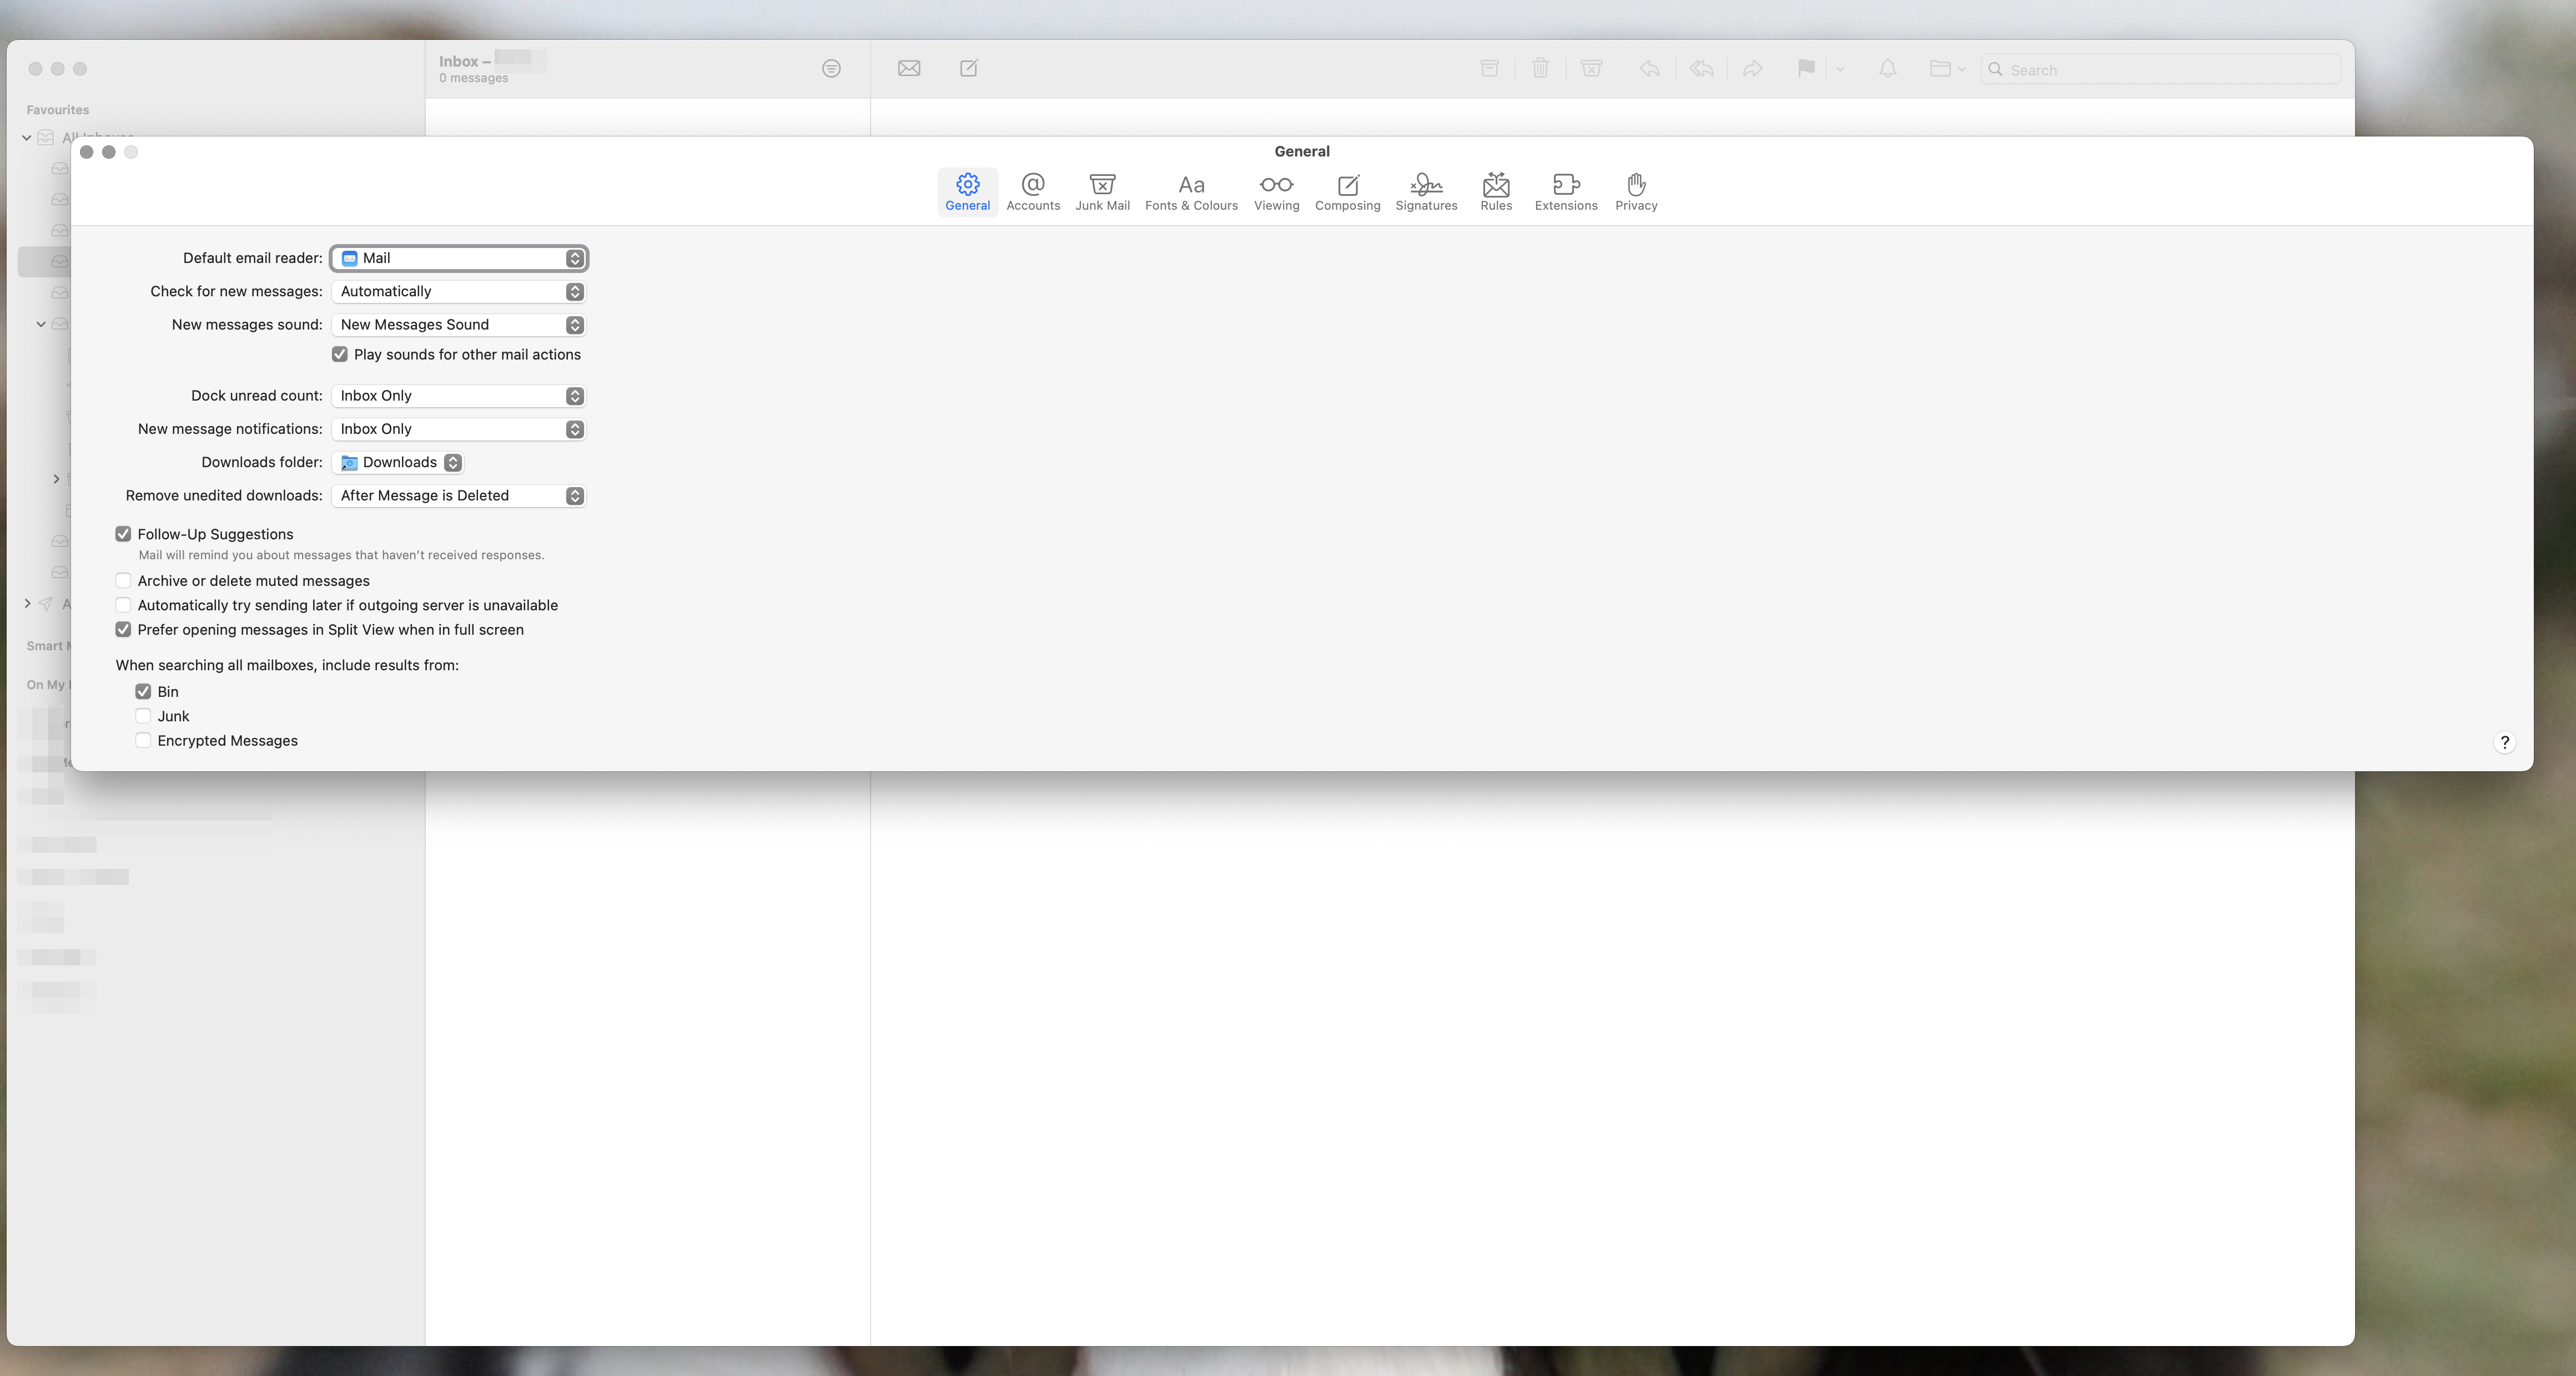This screenshot has width=2576, height=1376.
Task: Switch to the Accounts tab
Action: [x=1032, y=191]
